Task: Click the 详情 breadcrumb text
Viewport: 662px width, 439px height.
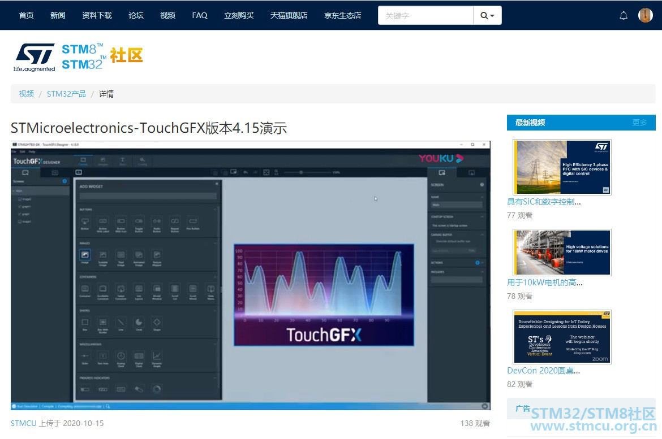Action: point(106,94)
